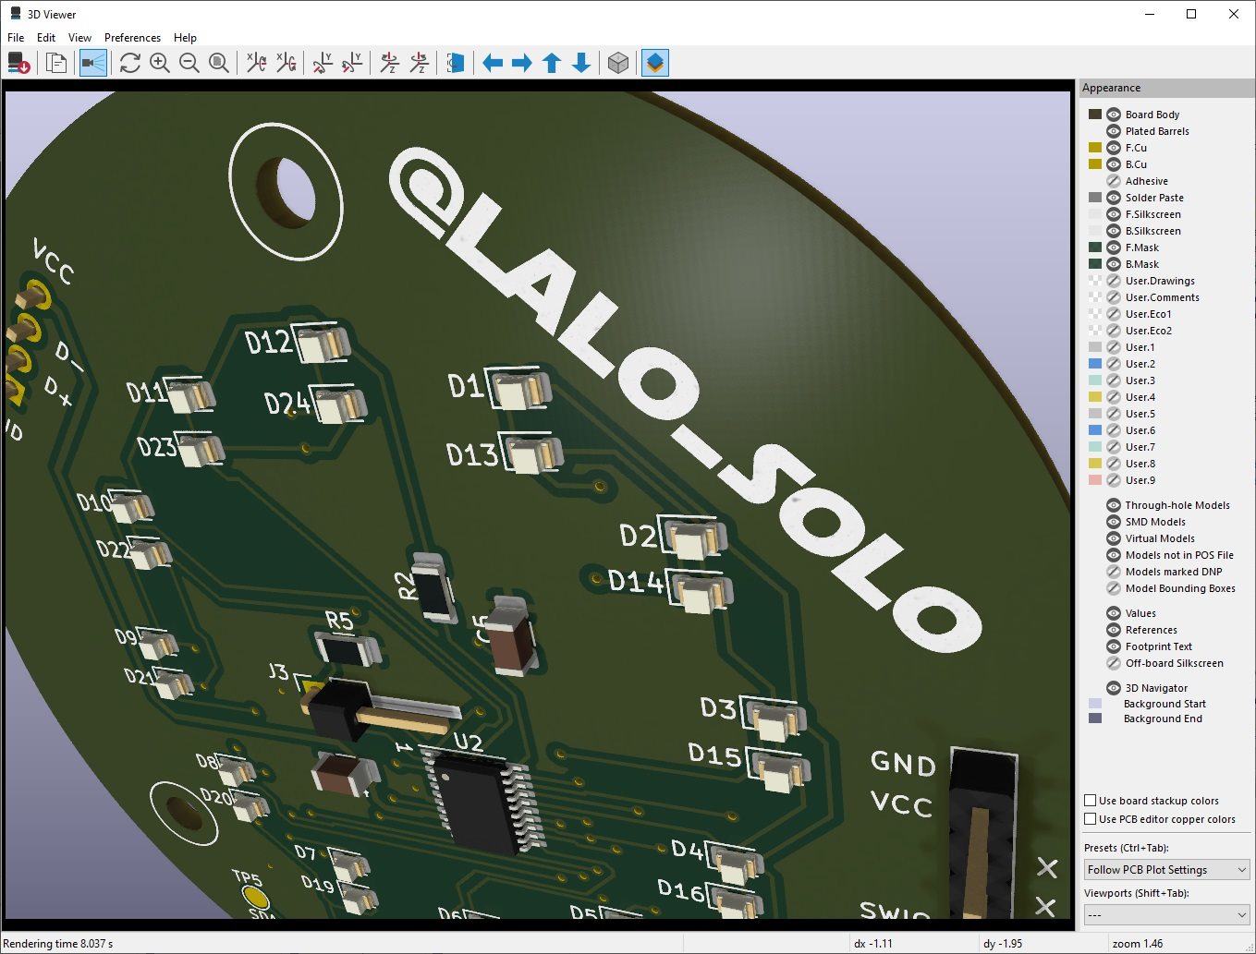The height and width of the screenshot is (954, 1256).
Task: Show Off-board Silkscreen
Action: point(1114,663)
